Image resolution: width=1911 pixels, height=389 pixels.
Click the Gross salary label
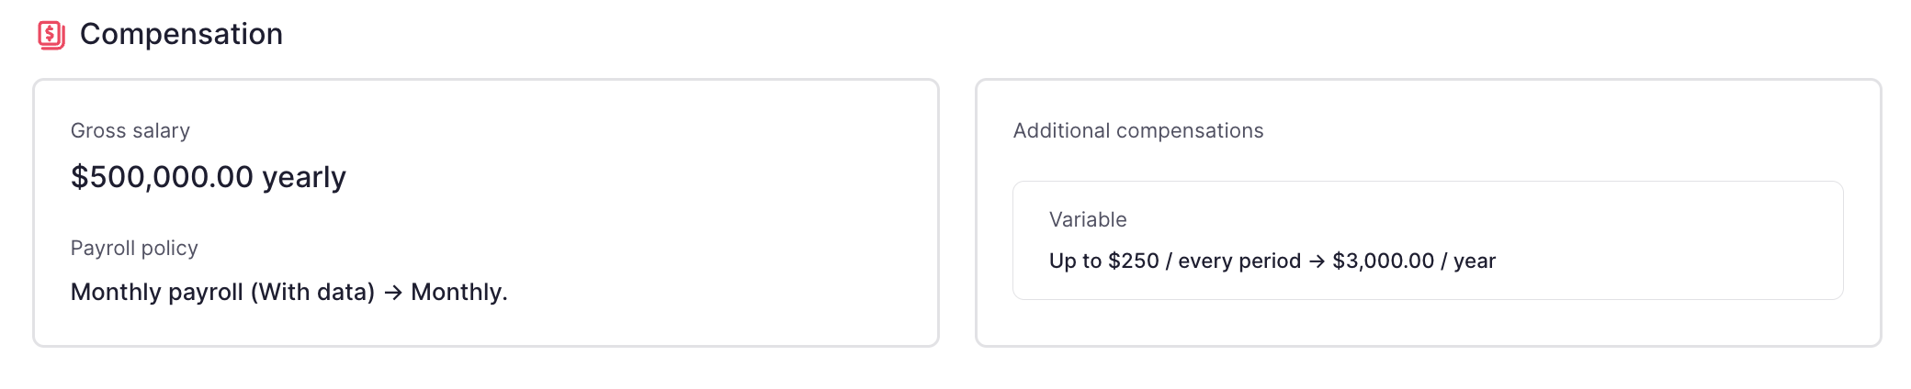pos(130,130)
